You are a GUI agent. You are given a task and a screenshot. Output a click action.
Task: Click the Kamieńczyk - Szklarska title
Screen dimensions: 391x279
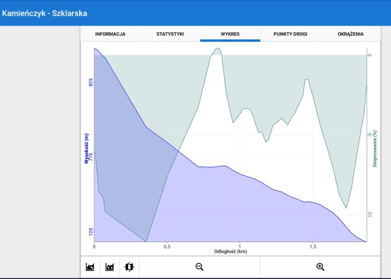(45, 14)
